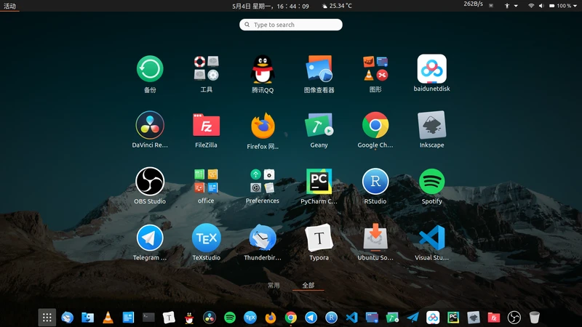
Task: Open PyCharm from the dock
Action: [x=453, y=318]
